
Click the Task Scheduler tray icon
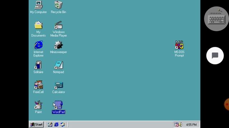coord(176,124)
